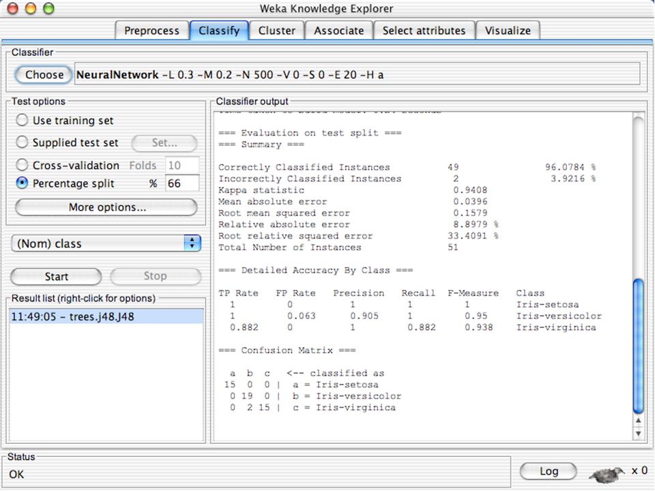Click the 'c = Iris-virginica' matrix row

point(312,408)
